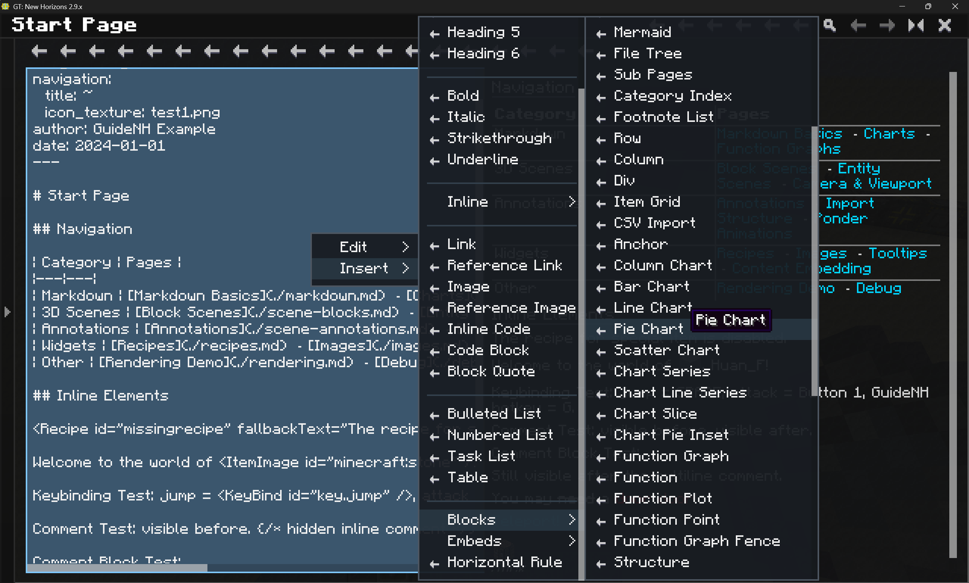
Task: Insert a Scatter Chart
Action: (x=699, y=351)
